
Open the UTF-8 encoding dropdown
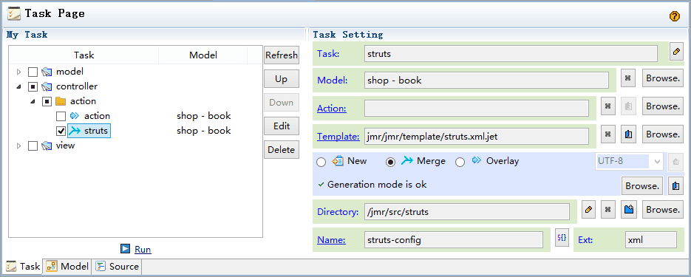629,161
